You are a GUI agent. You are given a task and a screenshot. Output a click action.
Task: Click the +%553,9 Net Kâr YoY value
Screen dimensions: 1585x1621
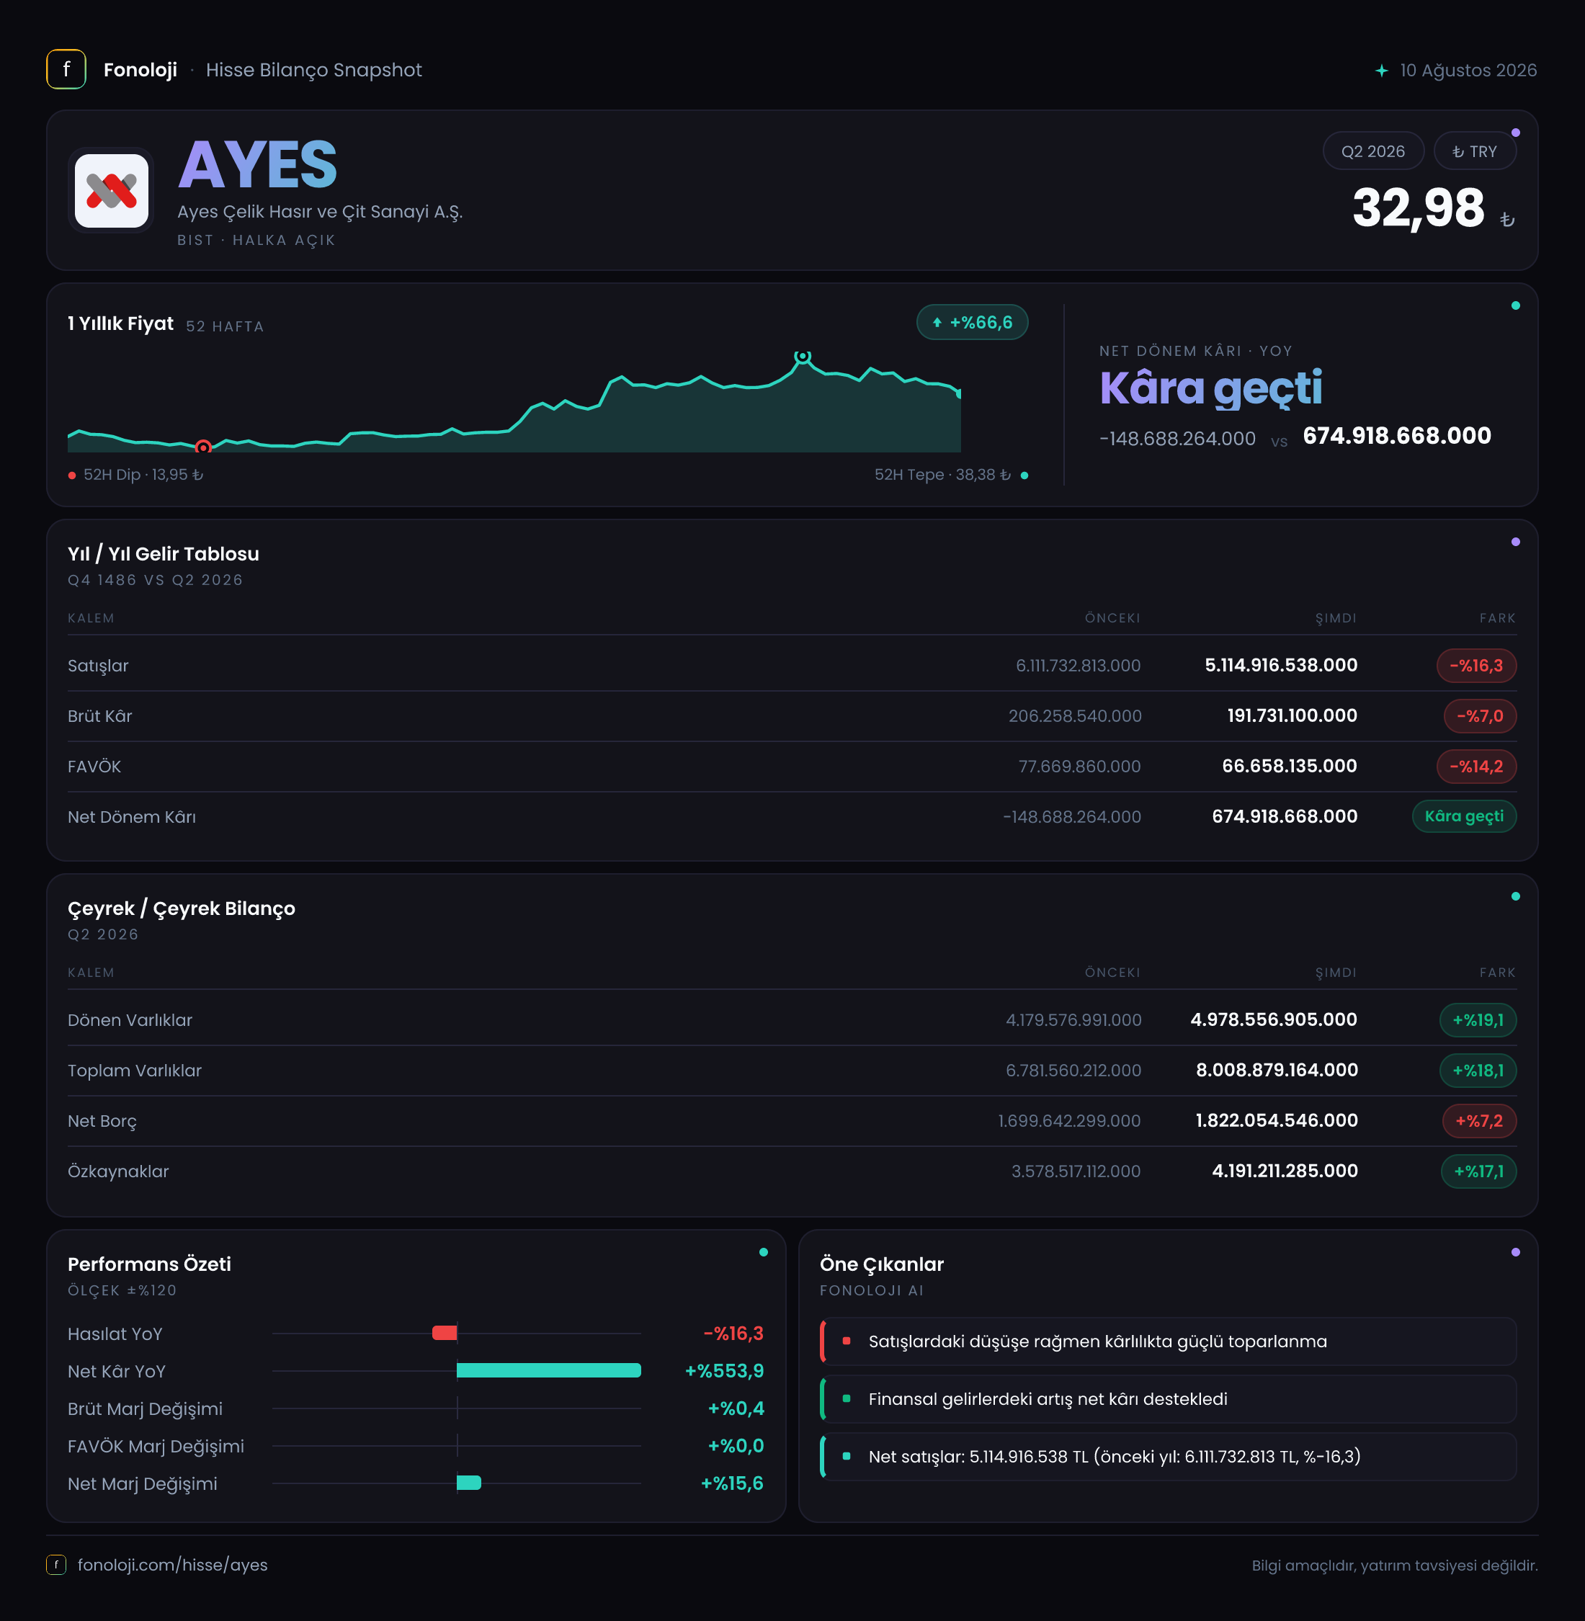coord(724,1370)
